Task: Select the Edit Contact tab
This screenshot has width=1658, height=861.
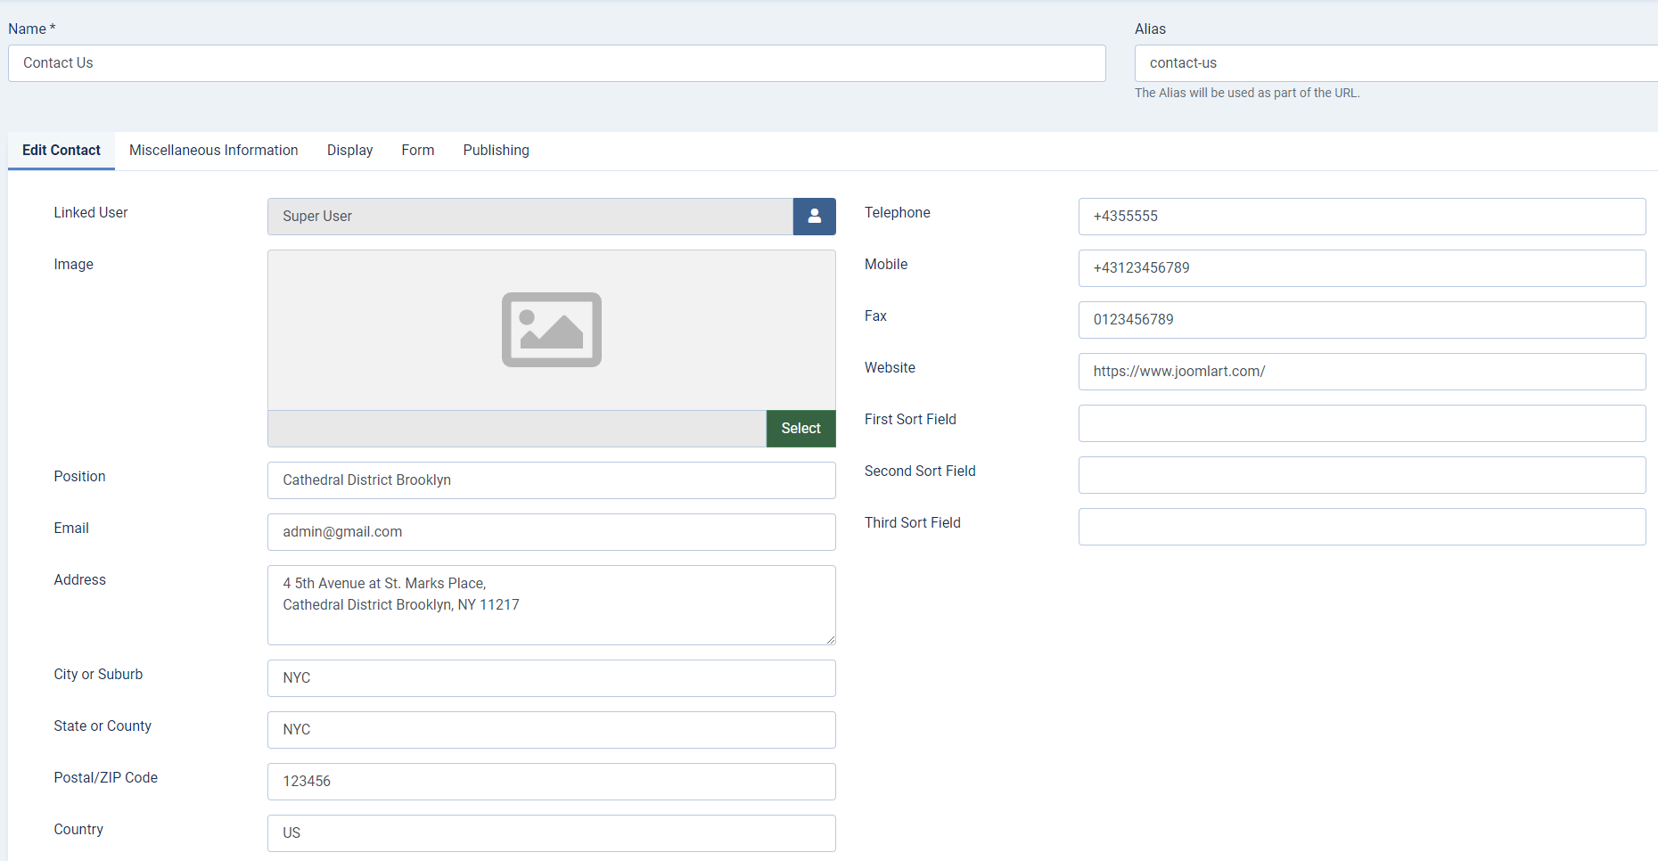Action: pyautogui.click(x=62, y=151)
